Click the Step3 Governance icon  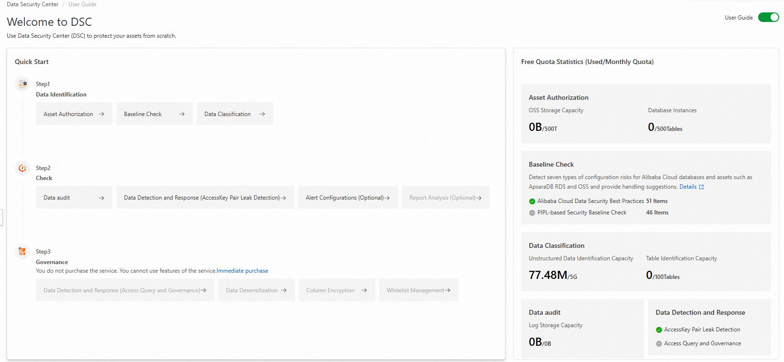[x=22, y=251]
